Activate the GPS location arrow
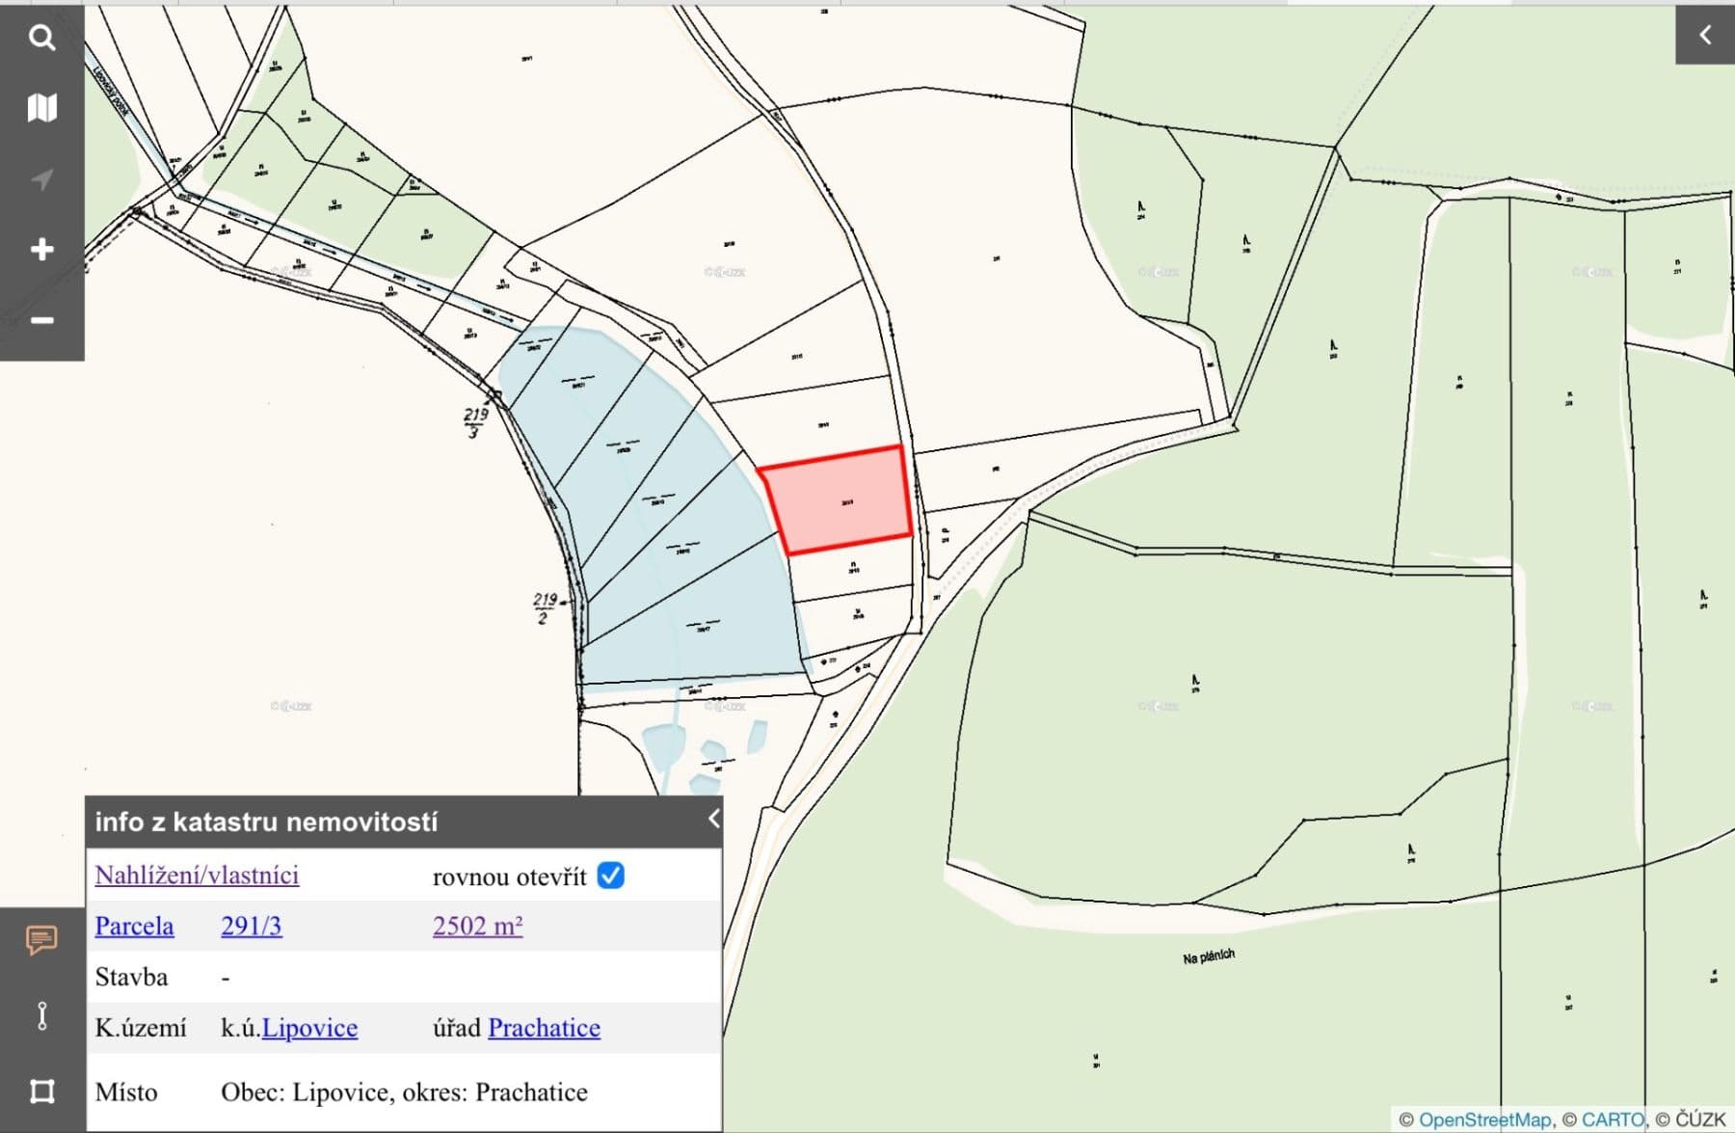The height and width of the screenshot is (1133, 1735). (x=40, y=178)
